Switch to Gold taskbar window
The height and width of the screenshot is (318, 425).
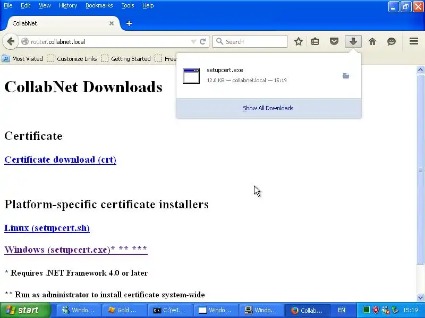coord(124,310)
